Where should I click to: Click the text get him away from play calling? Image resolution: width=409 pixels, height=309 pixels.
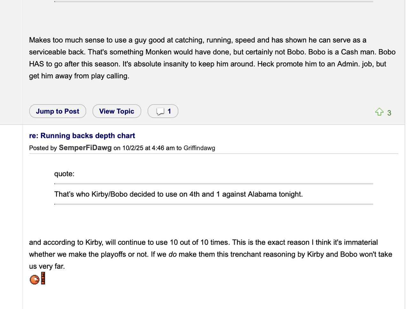[x=79, y=76]
